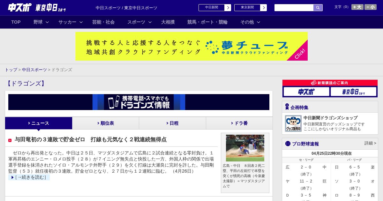
Task: Click the 企画特集 ribbon icon
Action: (287, 107)
